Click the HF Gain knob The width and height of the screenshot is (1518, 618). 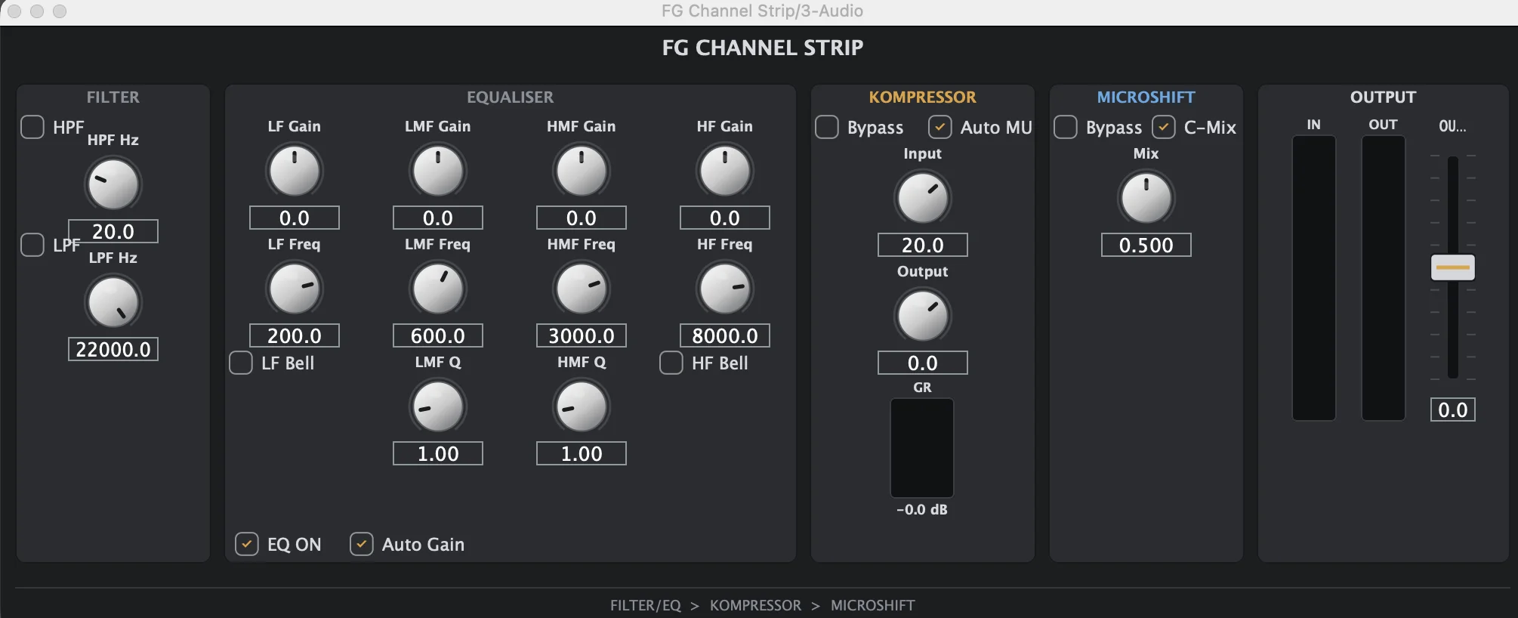coord(725,171)
